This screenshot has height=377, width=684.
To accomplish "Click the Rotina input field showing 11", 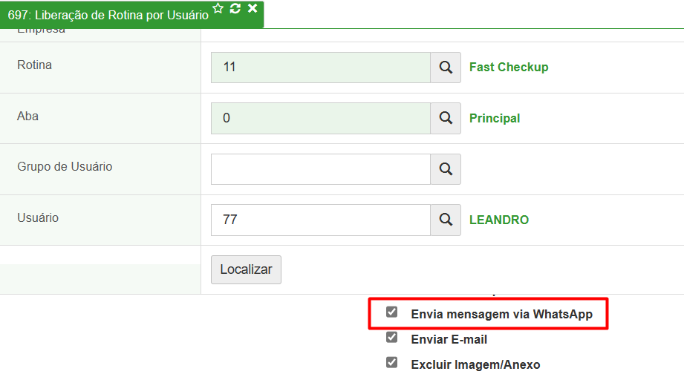I will pos(321,68).
